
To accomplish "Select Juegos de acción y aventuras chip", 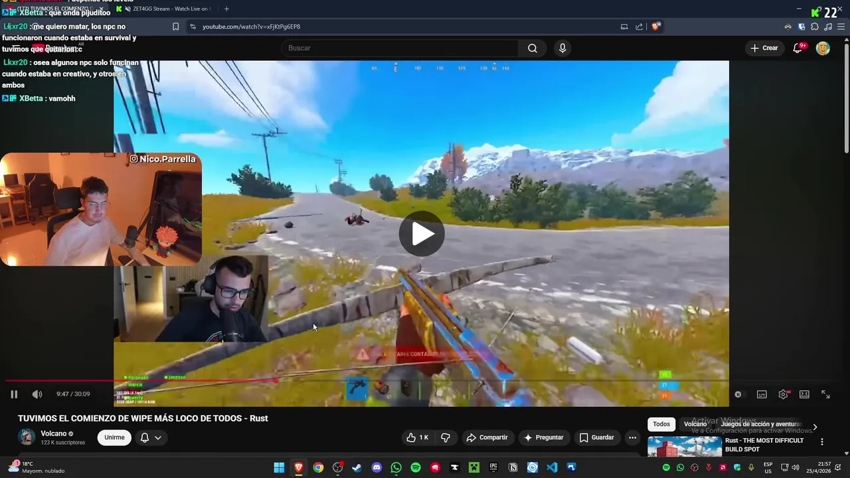I will (x=760, y=424).
